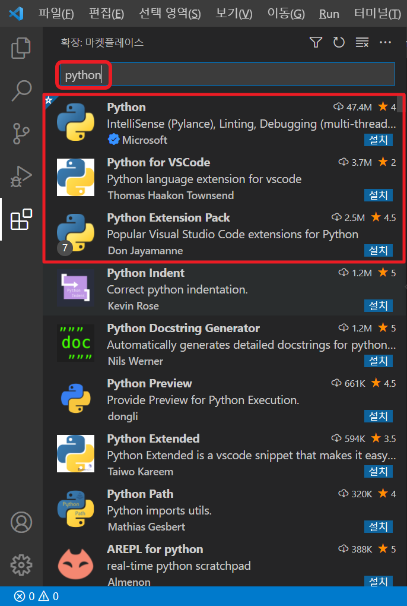Select the Python Indent title

click(145, 273)
